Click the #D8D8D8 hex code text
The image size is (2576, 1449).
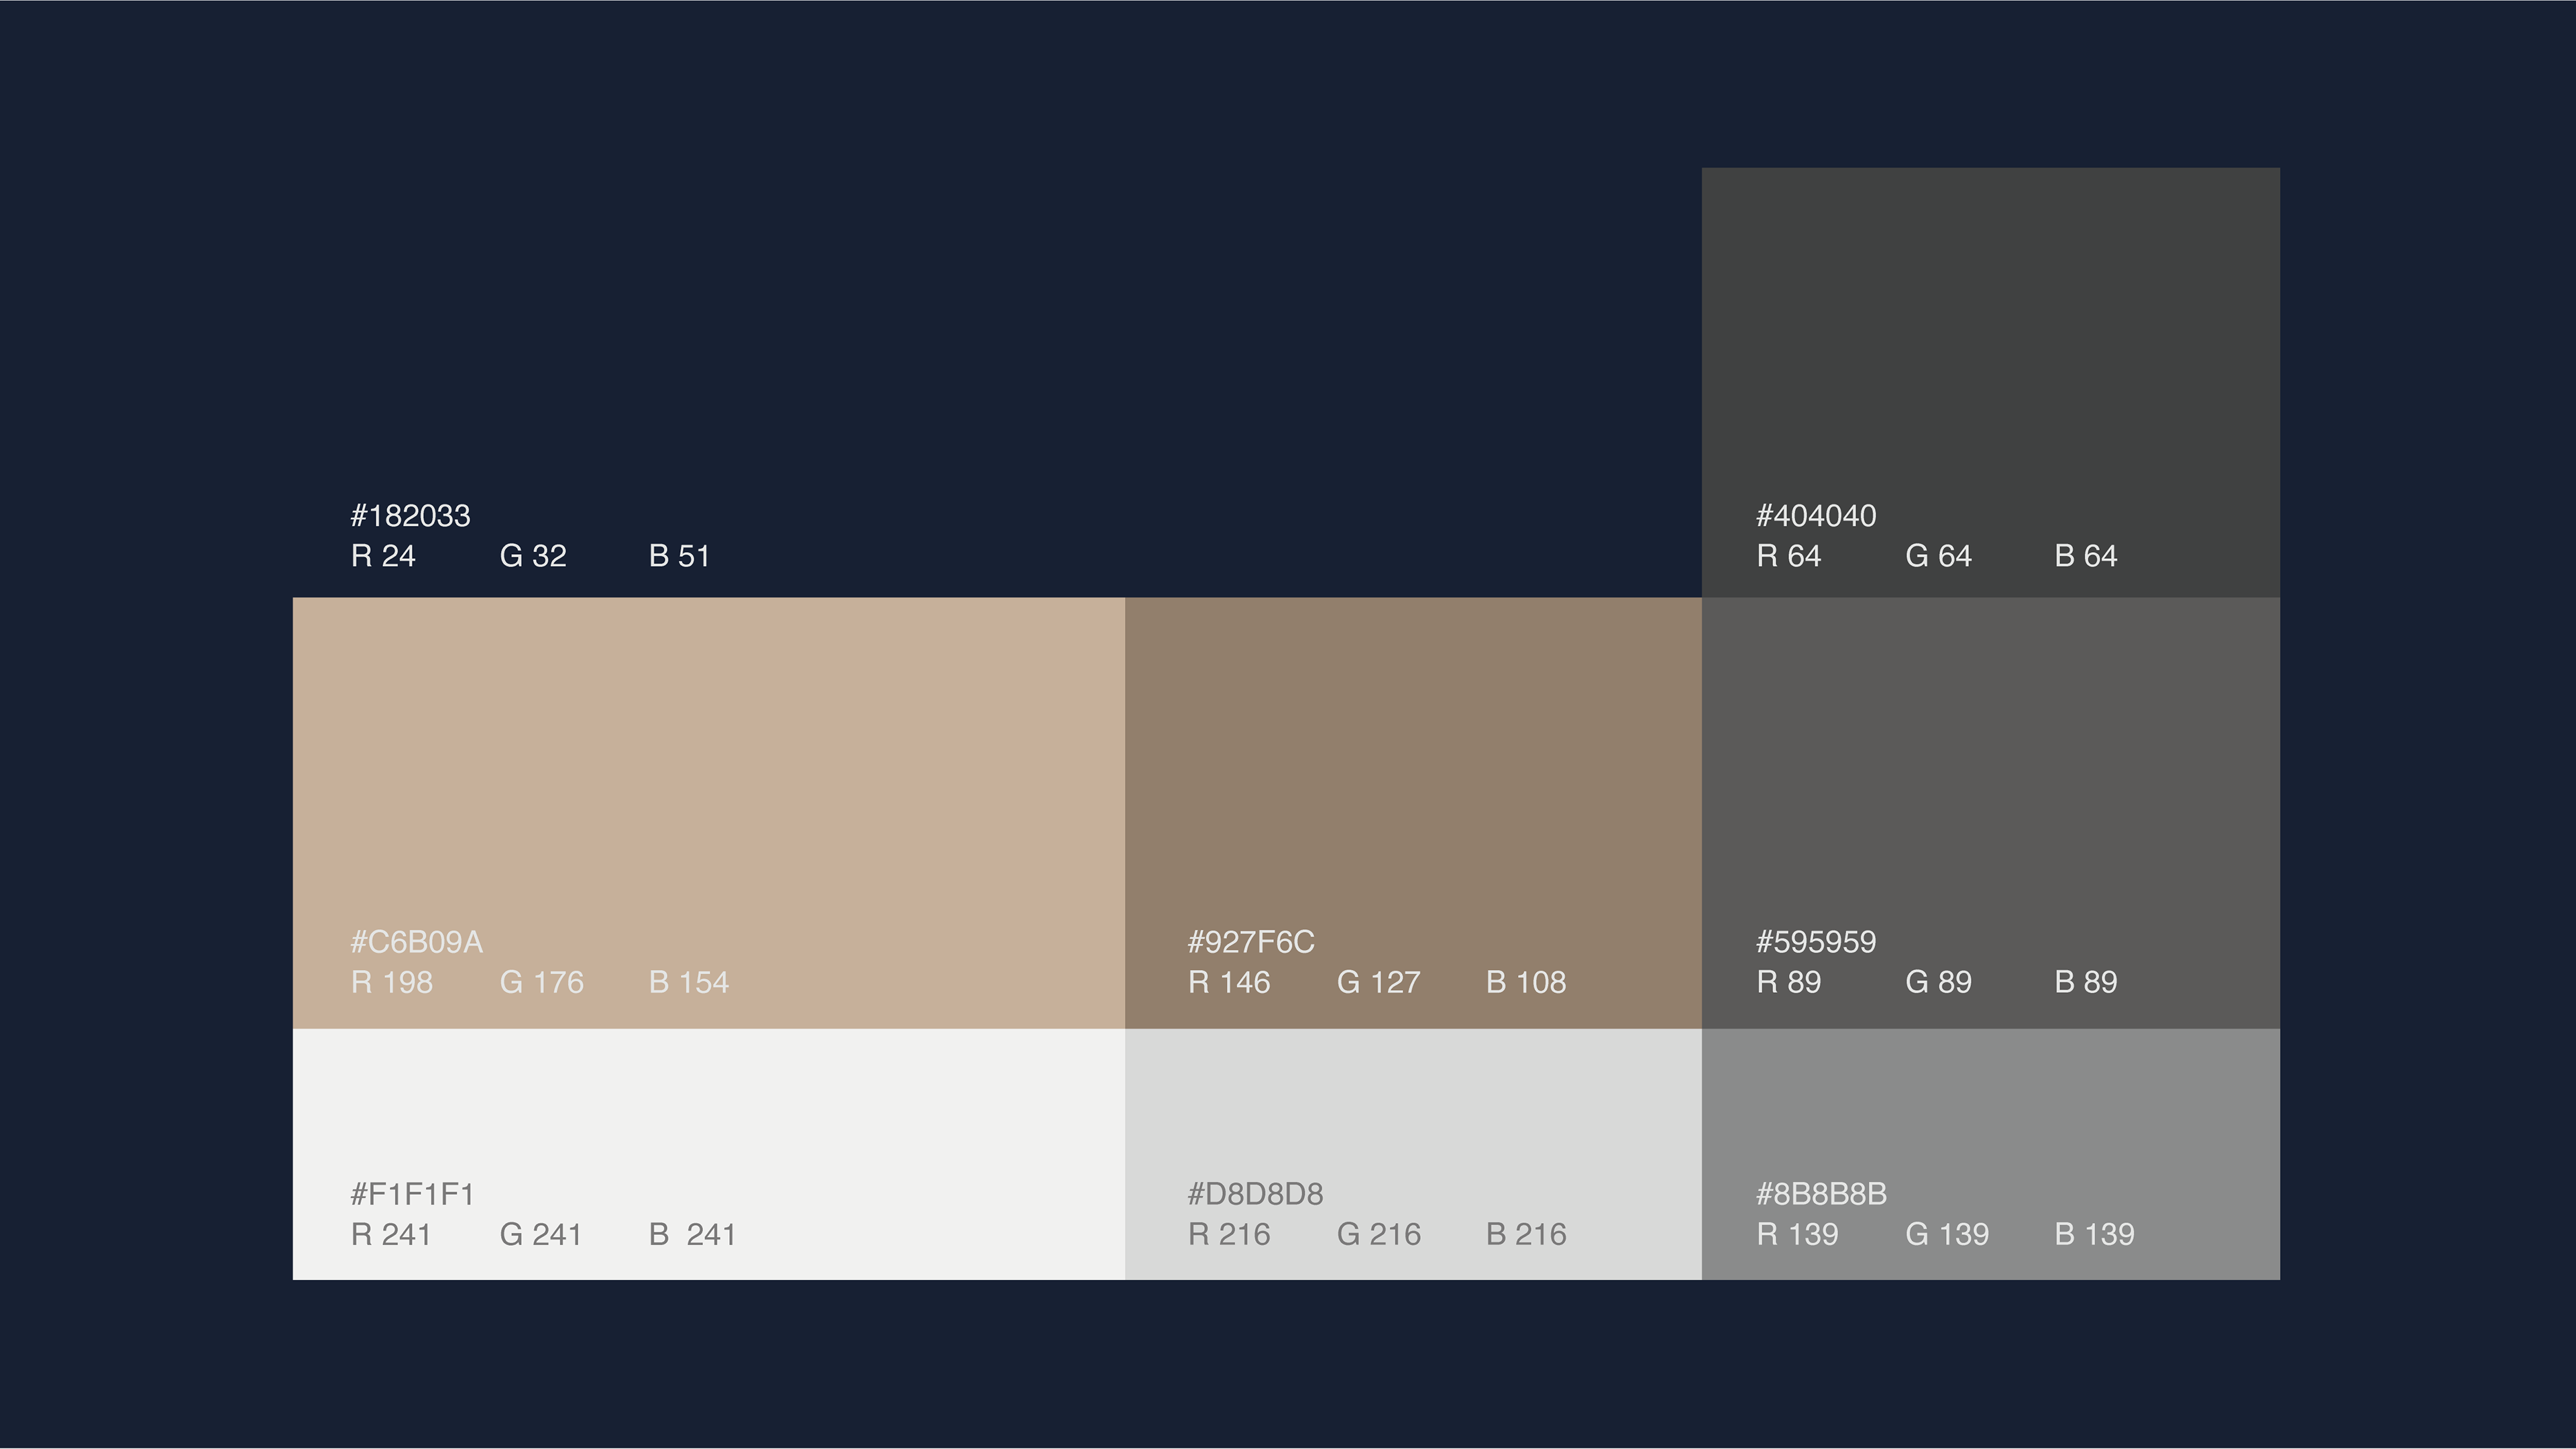[x=1255, y=1194]
